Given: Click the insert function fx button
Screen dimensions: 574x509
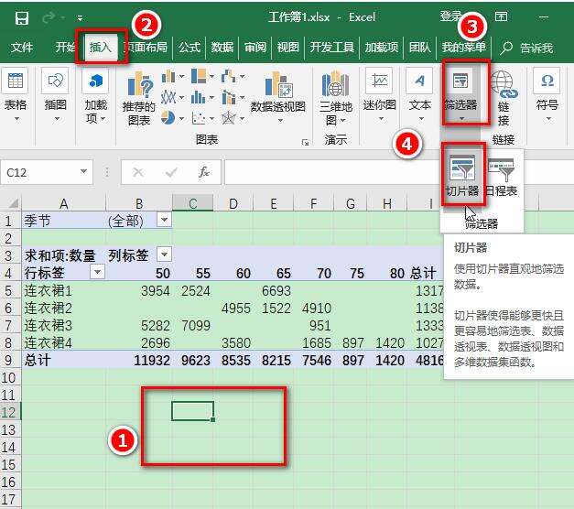Looking at the screenshot, I should point(204,172).
